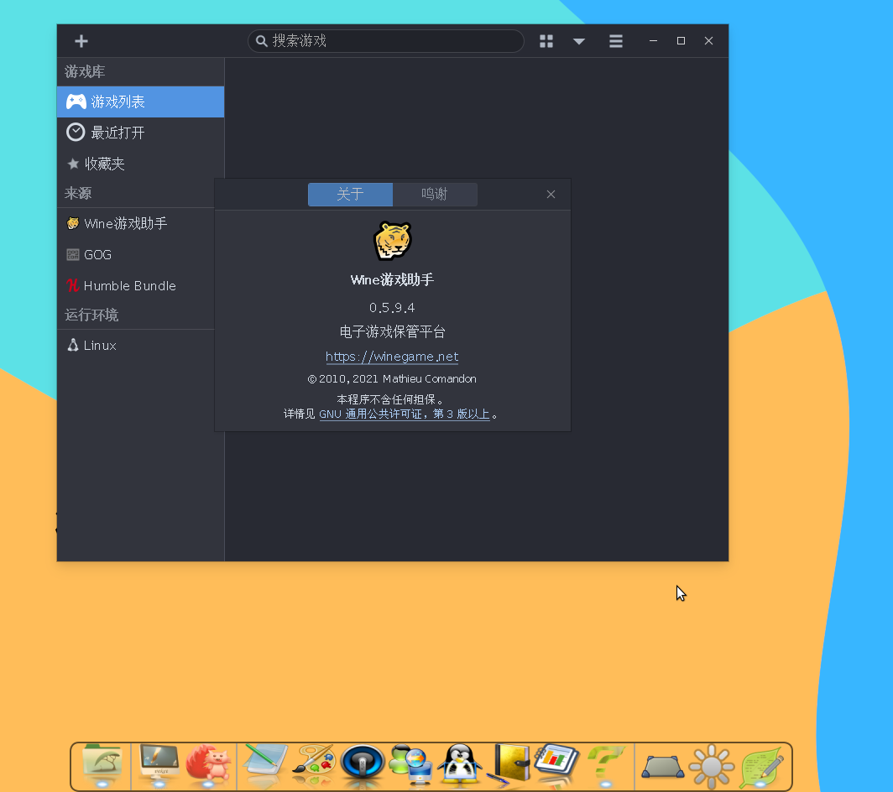Open 最近打开 recent games list
The image size is (893, 792).
141,133
